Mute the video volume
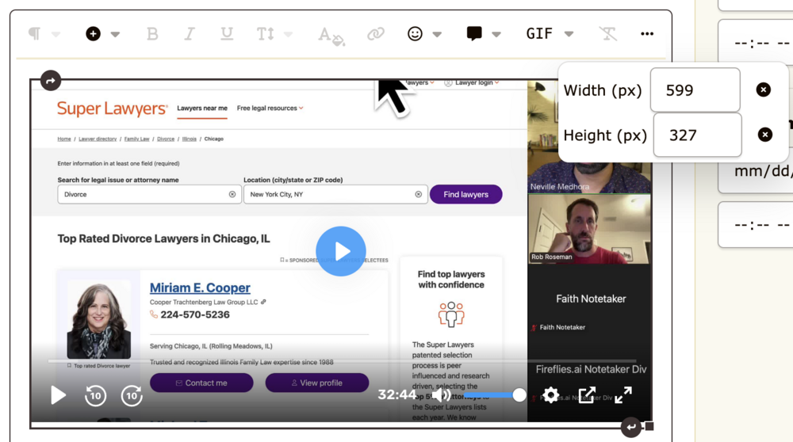This screenshot has height=442, width=793. tap(441, 394)
